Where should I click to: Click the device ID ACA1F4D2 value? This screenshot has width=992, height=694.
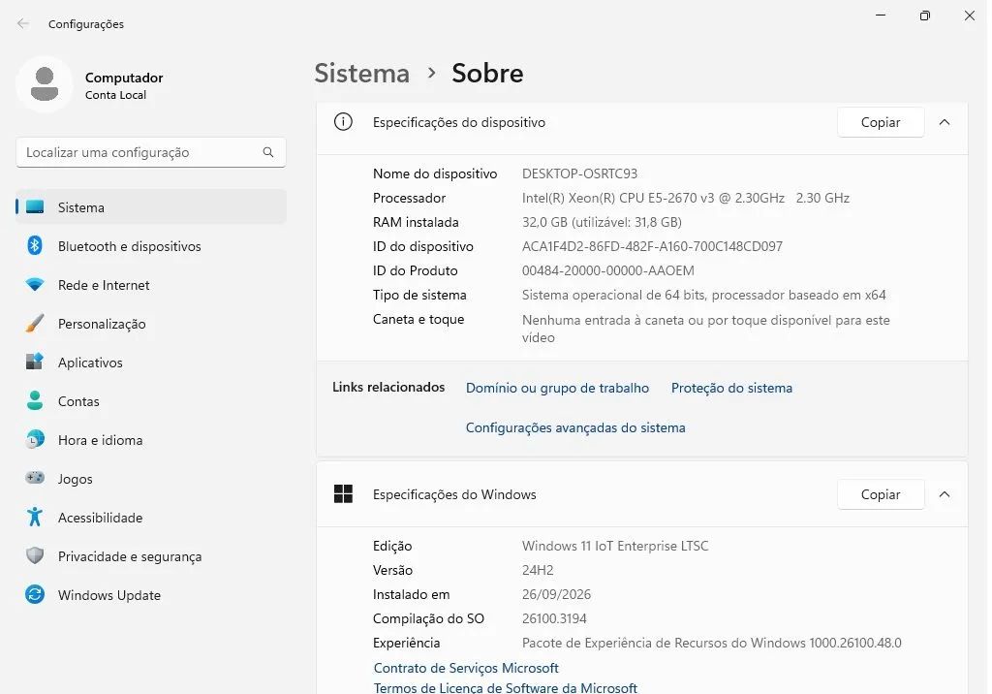click(x=652, y=246)
